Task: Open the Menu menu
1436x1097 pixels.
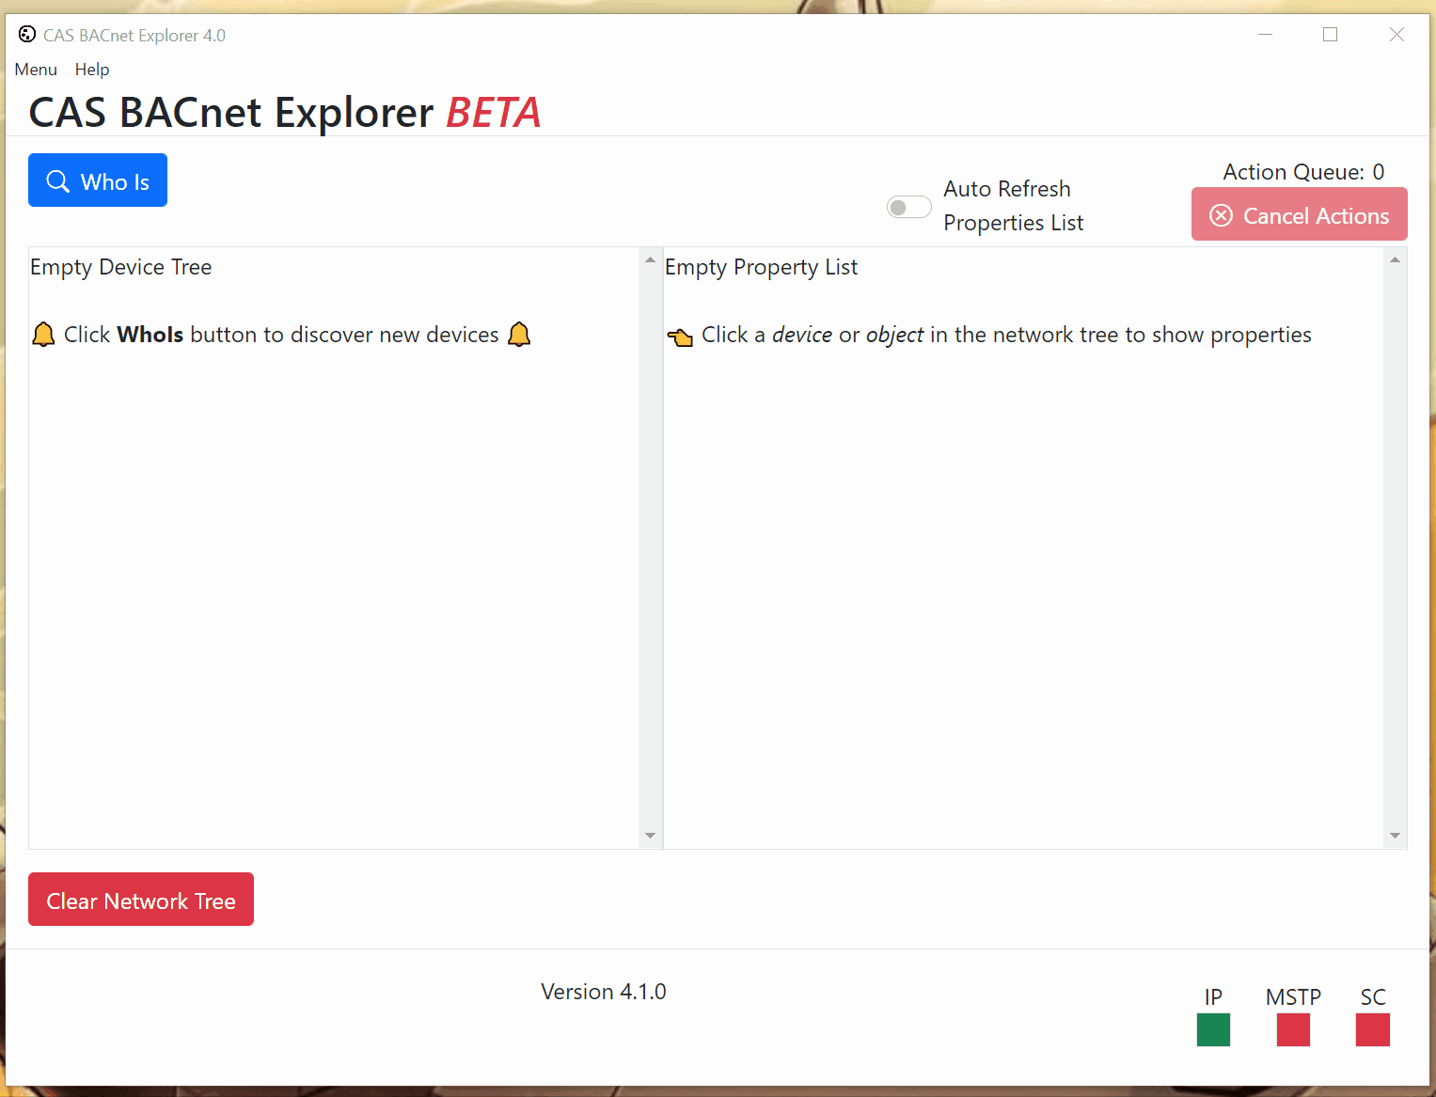Action: click(36, 70)
